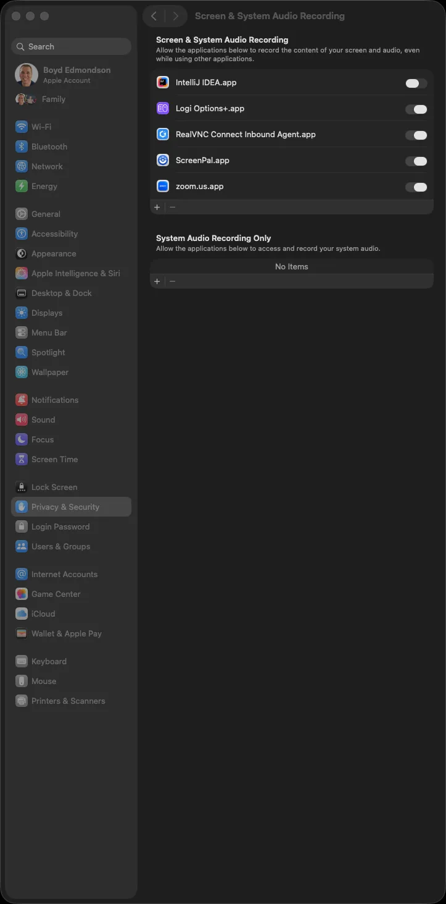Click the Printers & Scanners icon
This screenshot has width=446, height=904.
tap(22, 701)
